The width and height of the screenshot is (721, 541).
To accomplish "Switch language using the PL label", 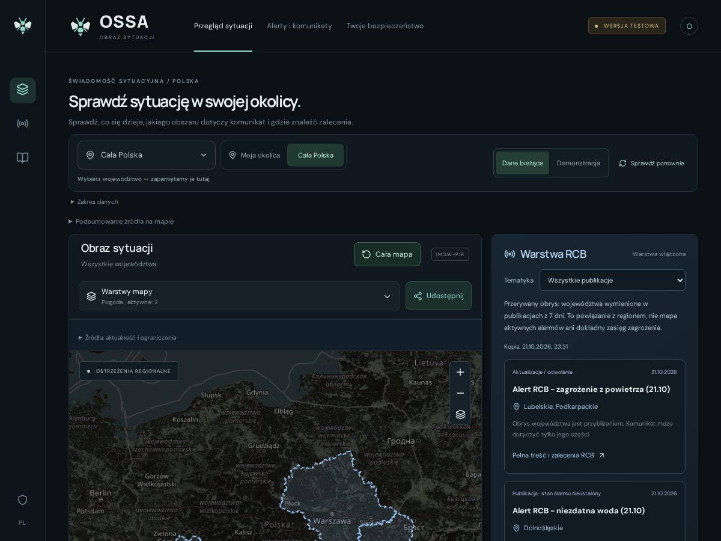I will [22, 523].
